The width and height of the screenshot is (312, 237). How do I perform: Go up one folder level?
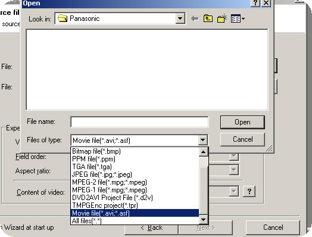click(x=208, y=18)
